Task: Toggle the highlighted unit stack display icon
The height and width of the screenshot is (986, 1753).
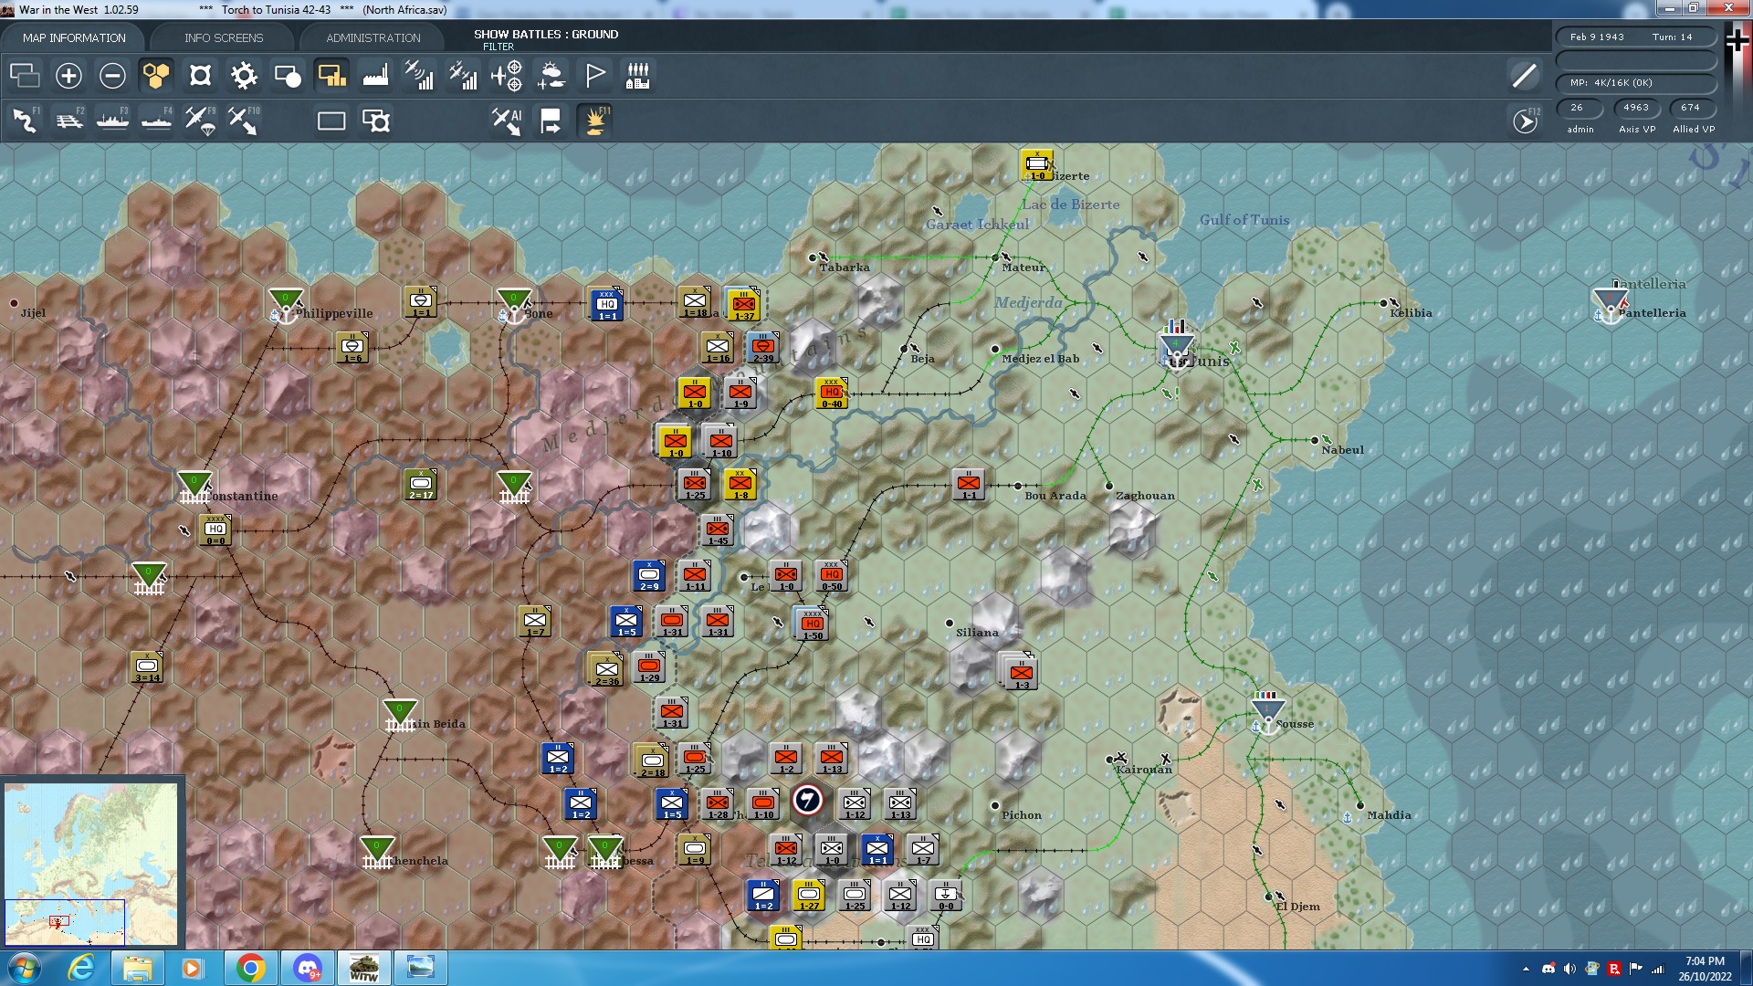Action: point(331,76)
